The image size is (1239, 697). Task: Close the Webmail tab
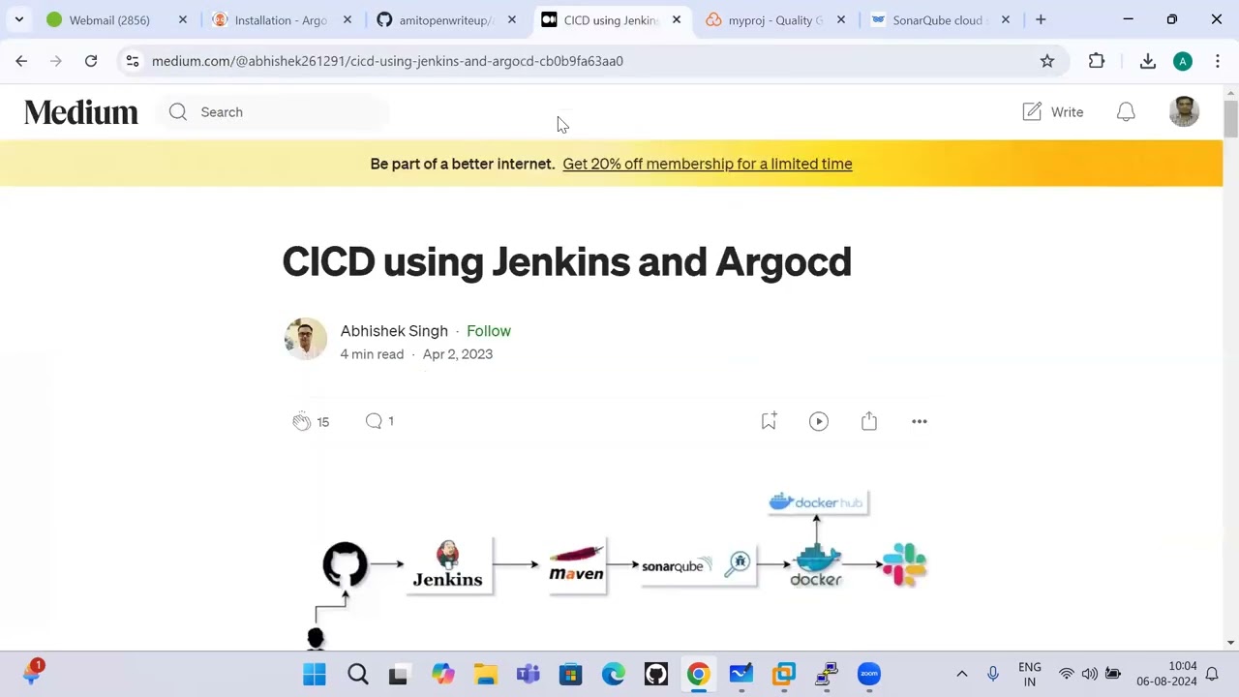point(183,19)
